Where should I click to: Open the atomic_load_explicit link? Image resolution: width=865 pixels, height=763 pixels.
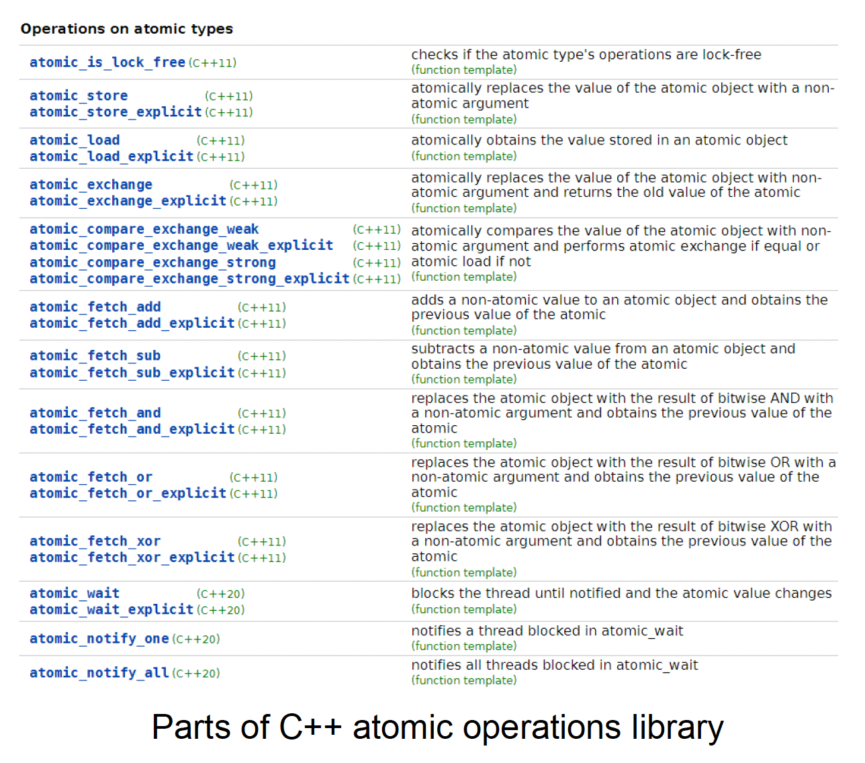click(x=111, y=156)
